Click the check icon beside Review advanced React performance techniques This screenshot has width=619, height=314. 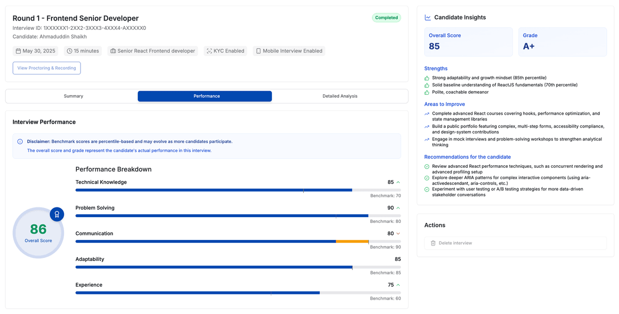[427, 166]
